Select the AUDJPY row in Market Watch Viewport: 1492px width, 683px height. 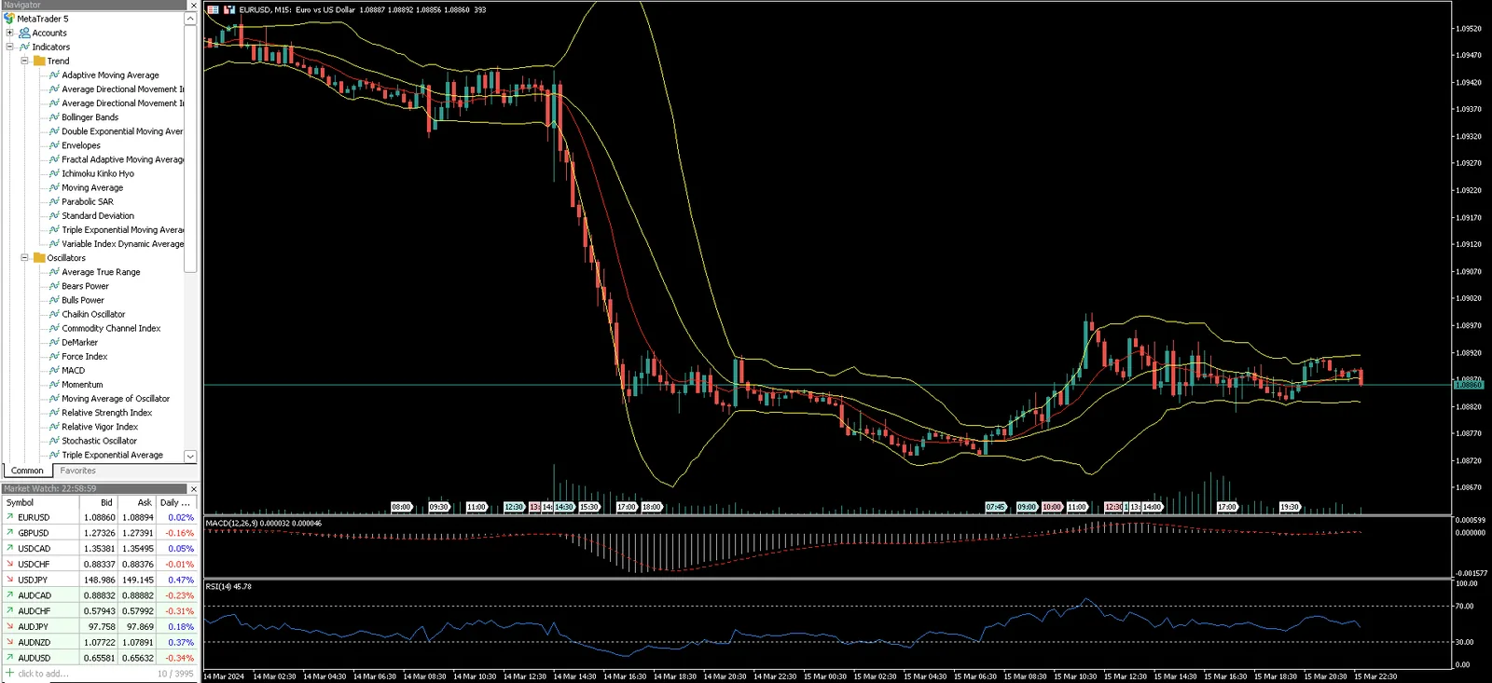pos(100,626)
